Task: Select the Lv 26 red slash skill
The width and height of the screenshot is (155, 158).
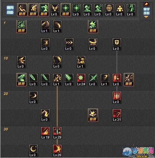Action: 57,151
